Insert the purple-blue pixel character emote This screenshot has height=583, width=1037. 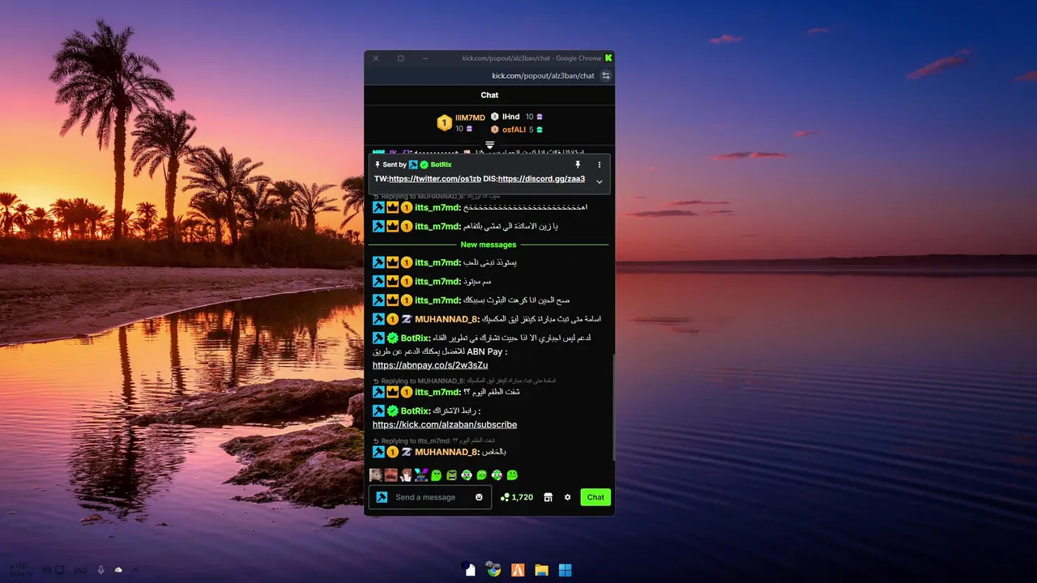(x=421, y=475)
